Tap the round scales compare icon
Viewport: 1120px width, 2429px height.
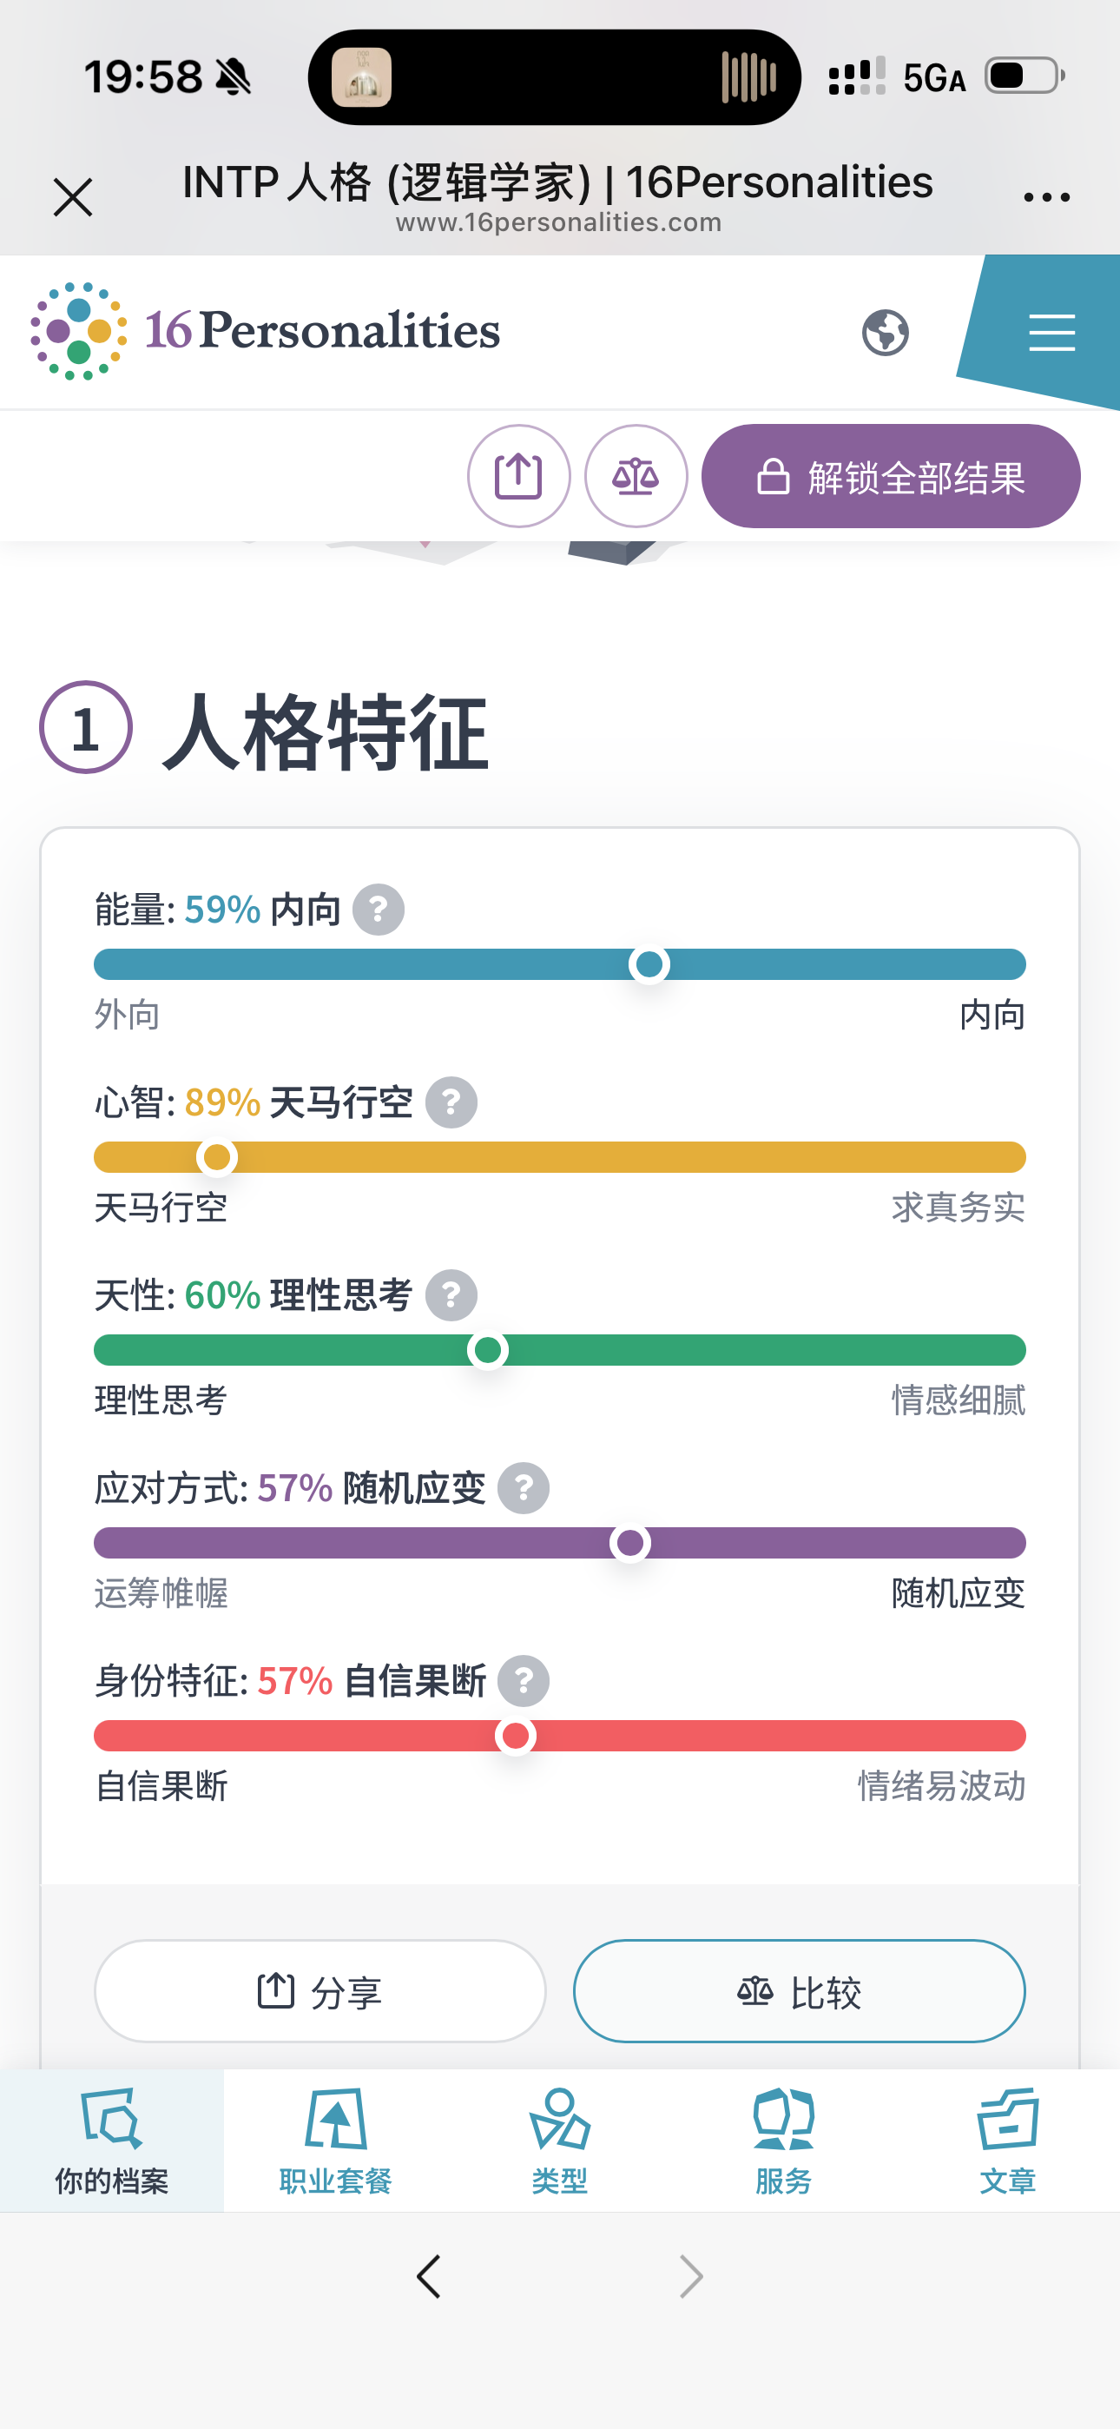coord(636,476)
